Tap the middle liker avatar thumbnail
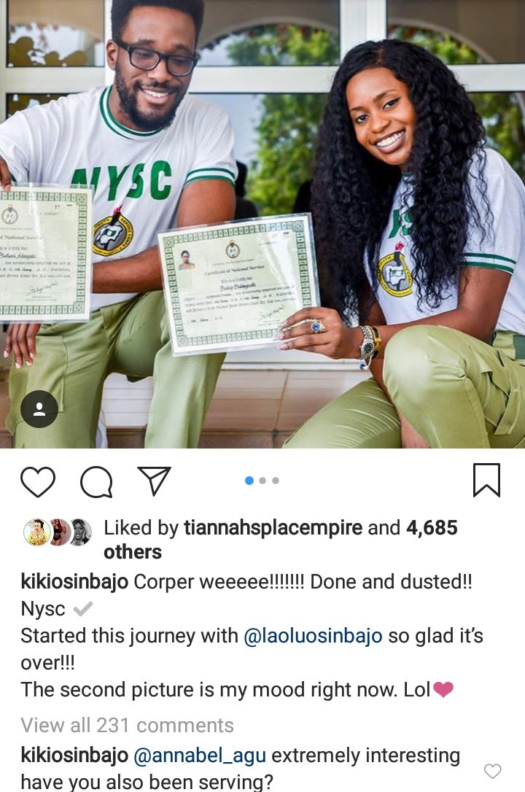The height and width of the screenshot is (792, 525). click(60, 532)
